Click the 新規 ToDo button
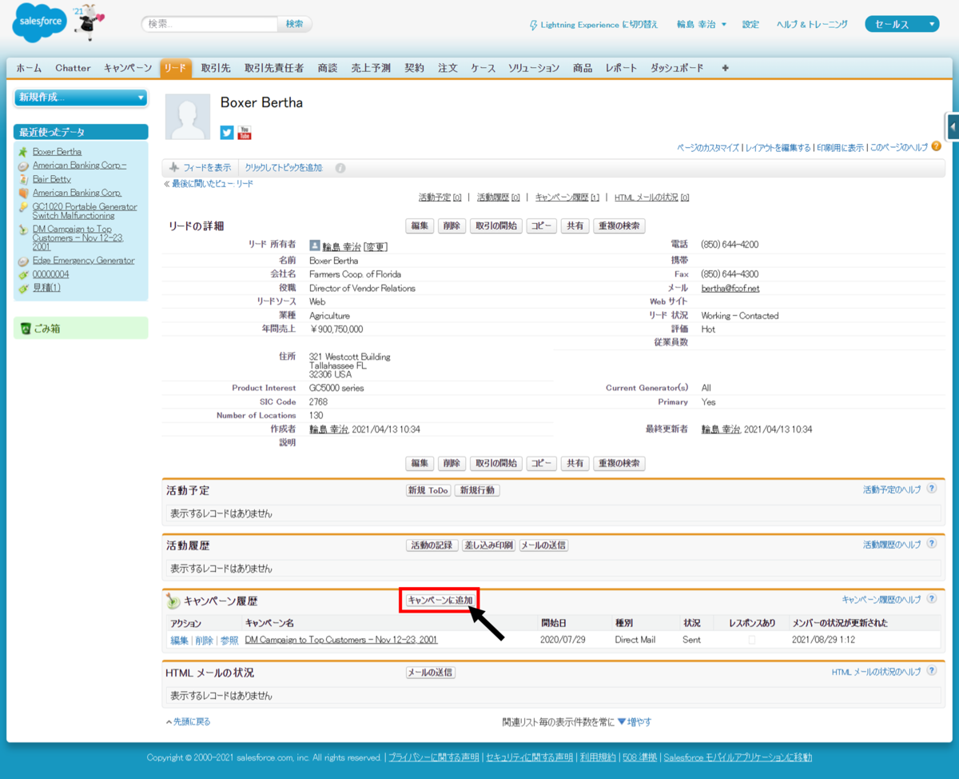 click(428, 490)
